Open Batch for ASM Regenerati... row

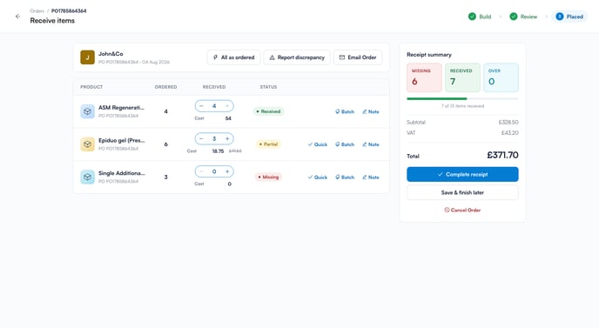click(345, 111)
